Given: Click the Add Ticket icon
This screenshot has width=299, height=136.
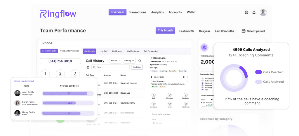Looking at the screenshot, I should pos(185,104).
